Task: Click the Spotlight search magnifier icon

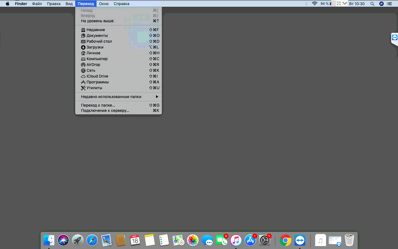Action: coord(372,4)
